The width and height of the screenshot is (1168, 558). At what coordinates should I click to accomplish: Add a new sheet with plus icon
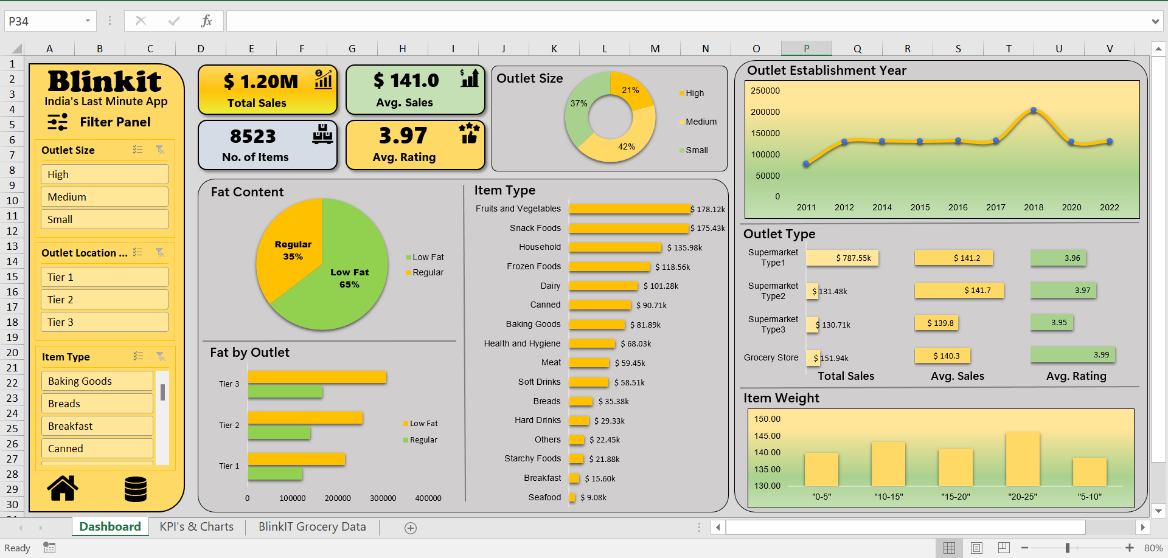[411, 528]
